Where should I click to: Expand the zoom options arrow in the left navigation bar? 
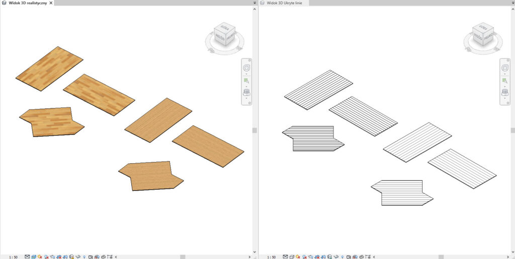pyautogui.click(x=246, y=86)
